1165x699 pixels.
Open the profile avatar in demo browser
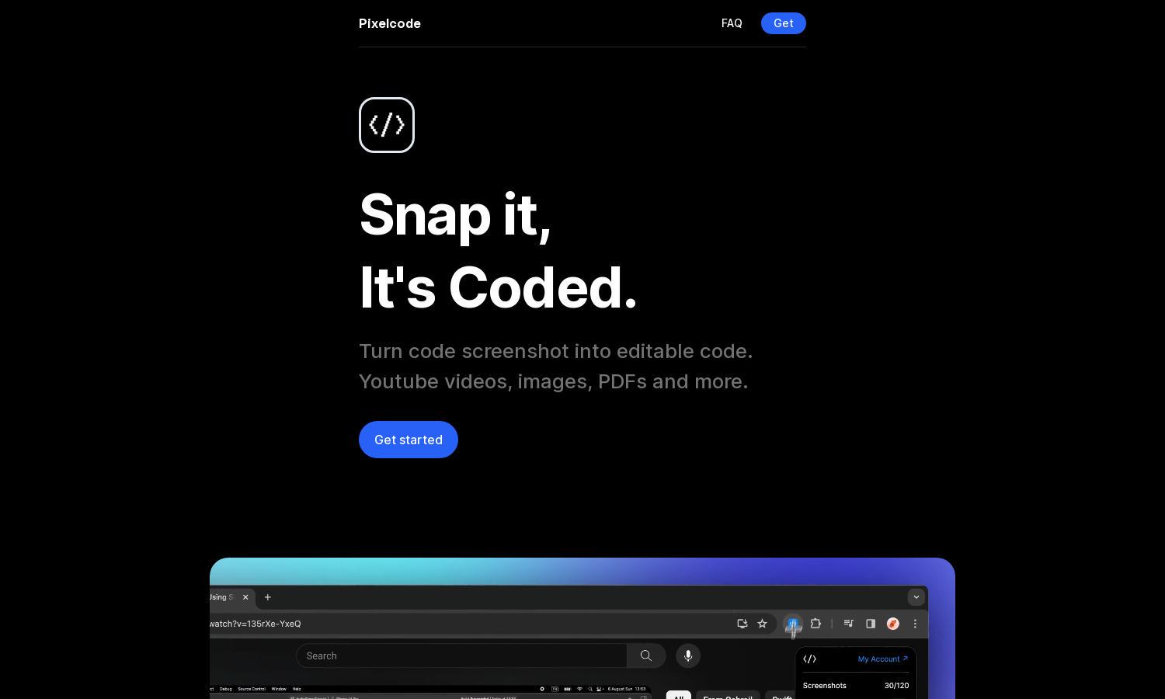[x=893, y=624]
